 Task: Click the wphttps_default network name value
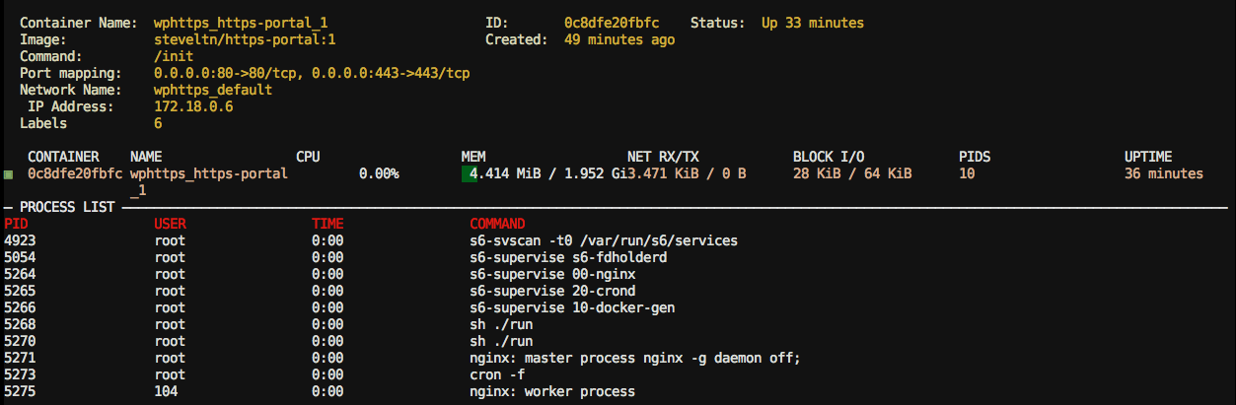pyautogui.click(x=212, y=90)
